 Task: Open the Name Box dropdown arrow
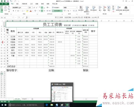[13, 17]
